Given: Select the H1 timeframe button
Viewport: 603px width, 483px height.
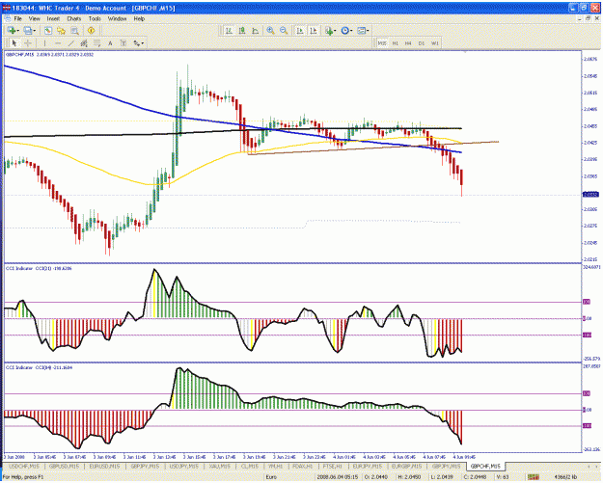Looking at the screenshot, I should 396,43.
